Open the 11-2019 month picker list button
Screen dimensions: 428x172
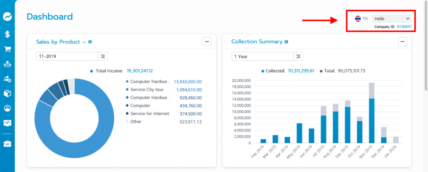point(103,56)
